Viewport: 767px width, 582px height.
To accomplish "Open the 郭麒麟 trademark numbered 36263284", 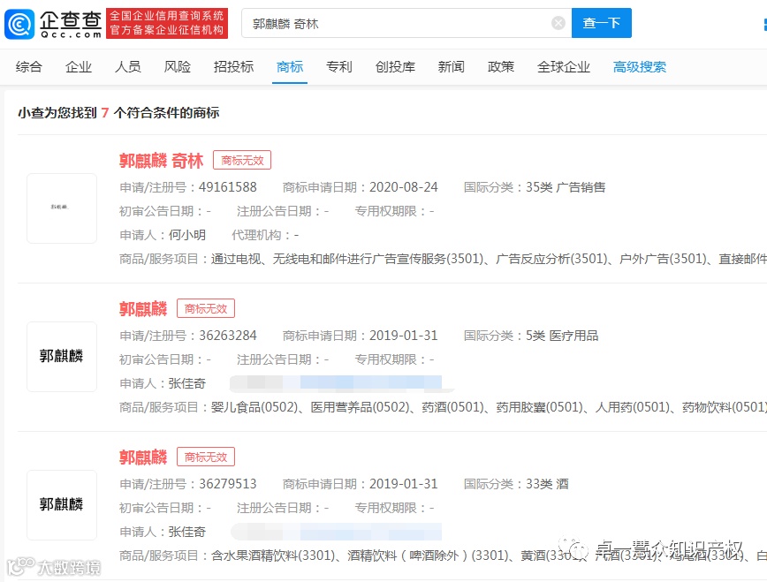I will click(x=143, y=308).
